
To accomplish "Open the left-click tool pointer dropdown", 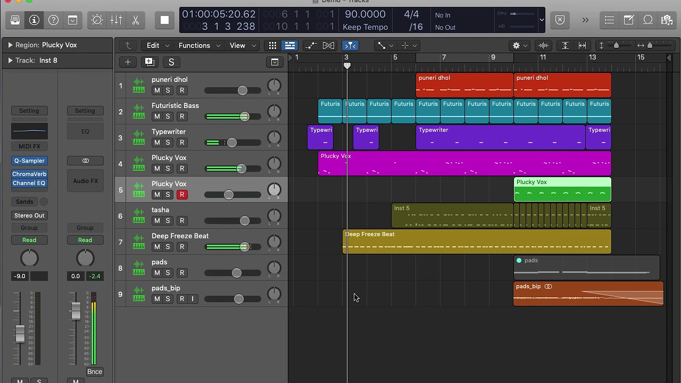I will point(384,46).
